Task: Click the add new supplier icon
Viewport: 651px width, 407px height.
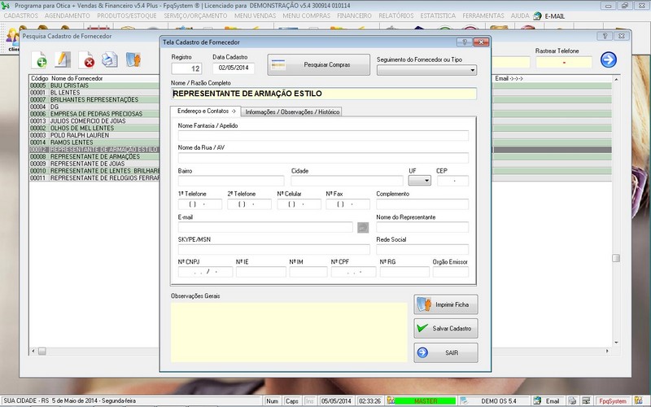Action: [40, 59]
